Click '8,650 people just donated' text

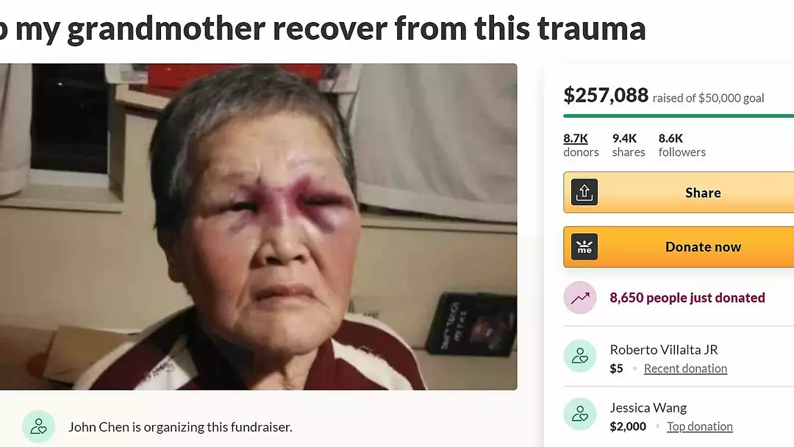pyautogui.click(x=687, y=298)
